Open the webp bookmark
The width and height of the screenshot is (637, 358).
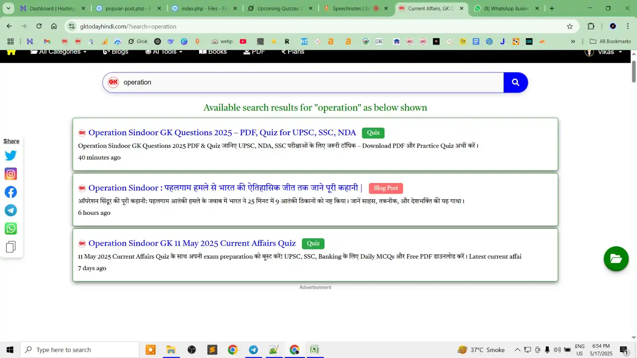[x=222, y=41]
